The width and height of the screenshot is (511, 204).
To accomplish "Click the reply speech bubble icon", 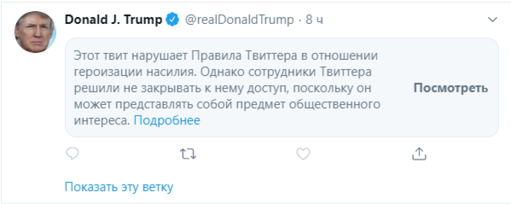I will tap(72, 154).
